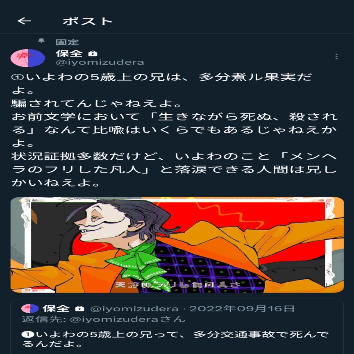Click the small avatar in quoted post
This screenshot has height=354, width=354.
click(30, 309)
